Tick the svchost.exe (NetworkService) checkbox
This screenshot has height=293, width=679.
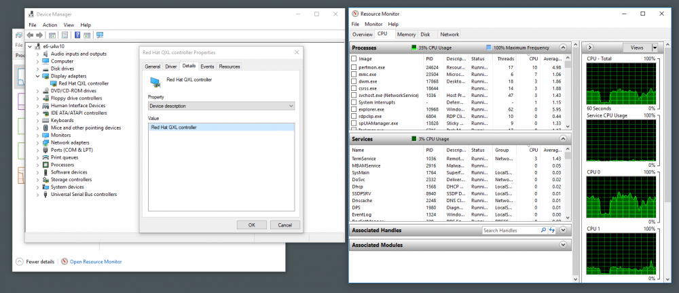click(x=354, y=95)
